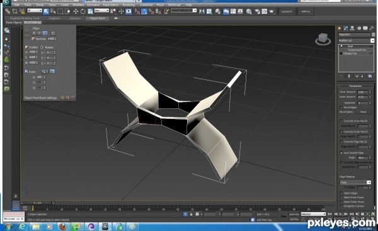Click the Bevel Spline None button
This screenshot has width=378, height=231.
[363, 112]
